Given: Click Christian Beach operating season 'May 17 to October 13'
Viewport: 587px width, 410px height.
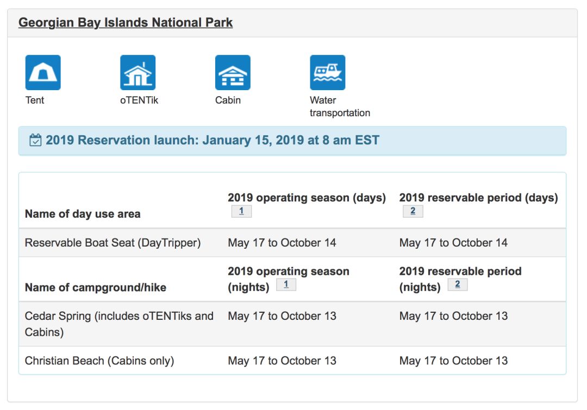Looking at the screenshot, I should [x=282, y=361].
